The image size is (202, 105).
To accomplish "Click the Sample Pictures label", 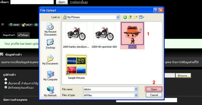I will 76,78.
